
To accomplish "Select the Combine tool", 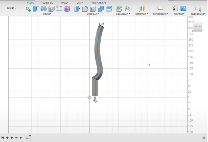I will click(101, 9).
